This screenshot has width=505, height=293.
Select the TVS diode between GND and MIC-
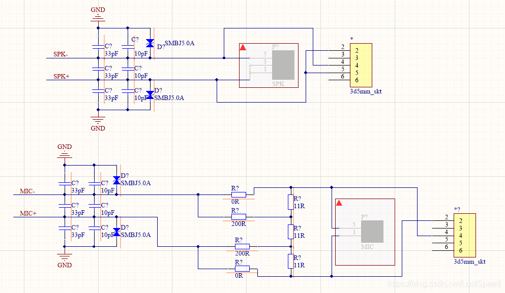coord(116,180)
